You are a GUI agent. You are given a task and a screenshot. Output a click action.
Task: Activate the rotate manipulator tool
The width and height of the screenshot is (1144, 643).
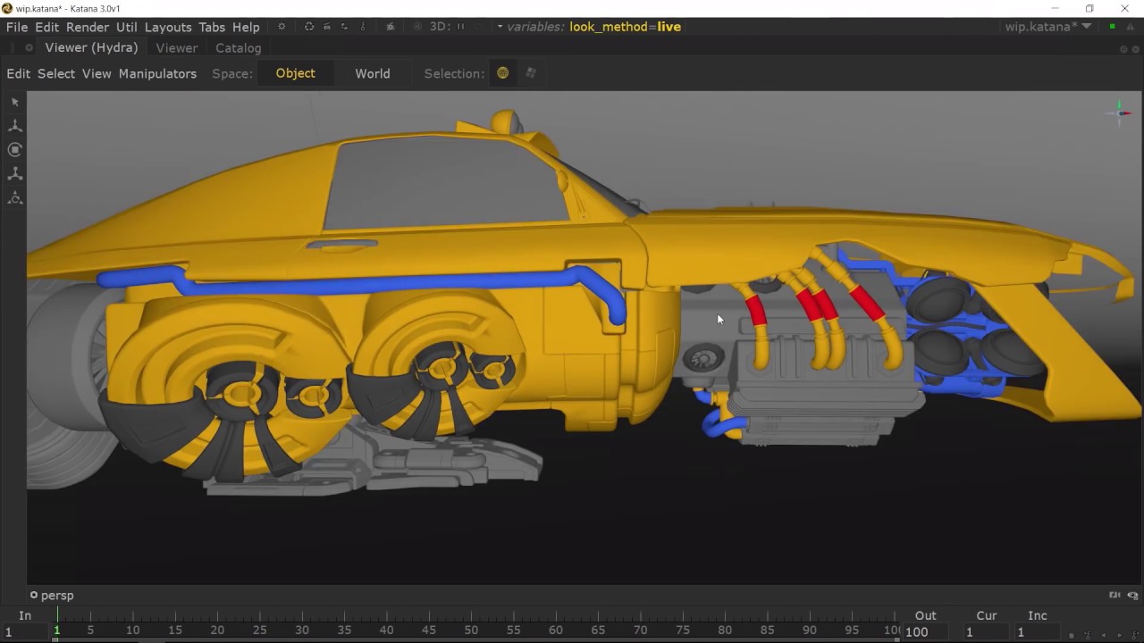15,150
